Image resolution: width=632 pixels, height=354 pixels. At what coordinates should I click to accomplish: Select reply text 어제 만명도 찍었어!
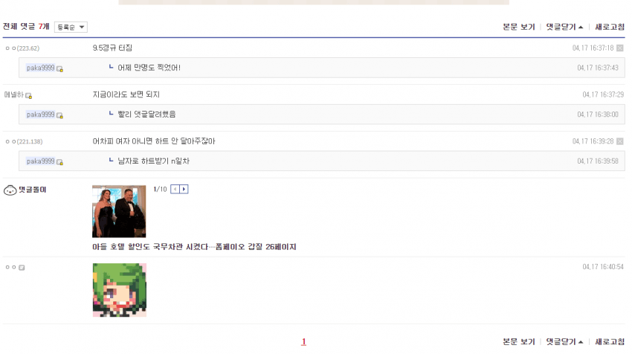[x=149, y=68]
